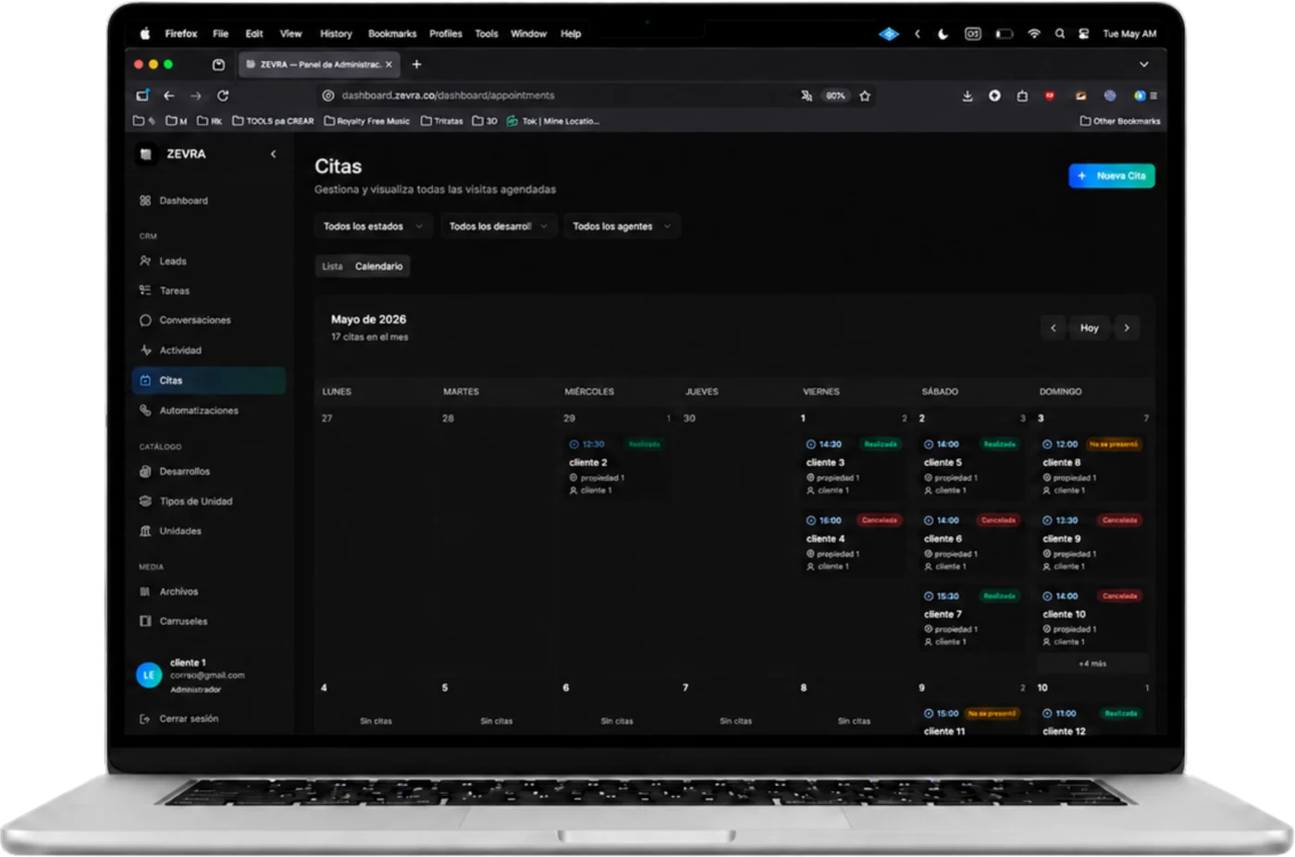The width and height of the screenshot is (1295, 857).
Task: Bookmark this page with the star
Action: (865, 95)
